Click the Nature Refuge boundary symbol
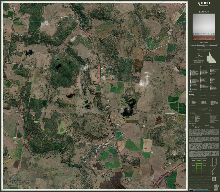The height and width of the screenshot is (192, 220). coord(210,96)
